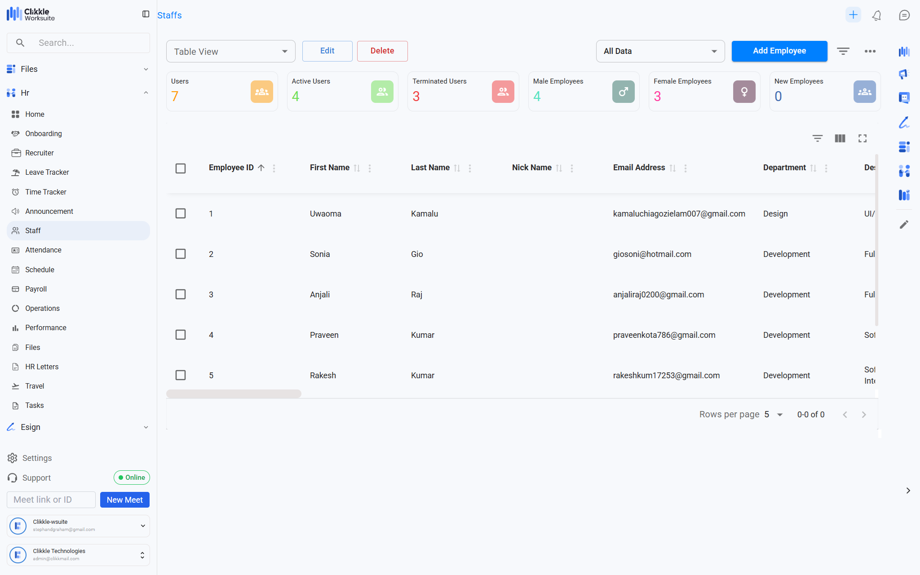Expand the All Data filter dropdown

[660, 51]
